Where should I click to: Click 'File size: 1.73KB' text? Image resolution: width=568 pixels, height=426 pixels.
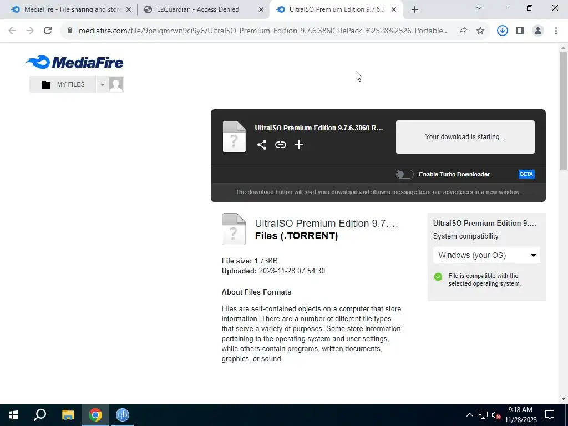[x=250, y=261]
